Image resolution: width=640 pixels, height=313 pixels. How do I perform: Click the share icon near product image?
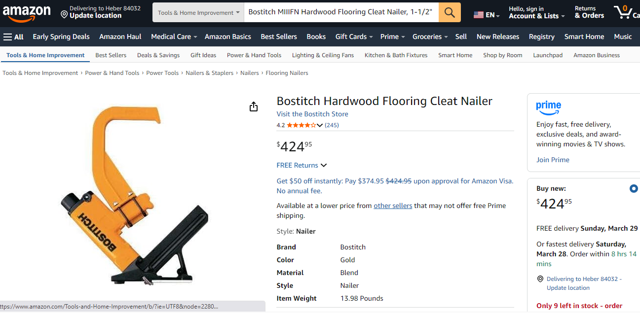click(x=254, y=106)
